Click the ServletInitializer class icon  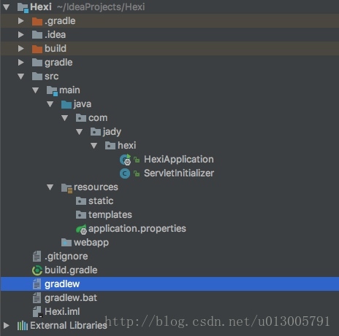coord(125,173)
